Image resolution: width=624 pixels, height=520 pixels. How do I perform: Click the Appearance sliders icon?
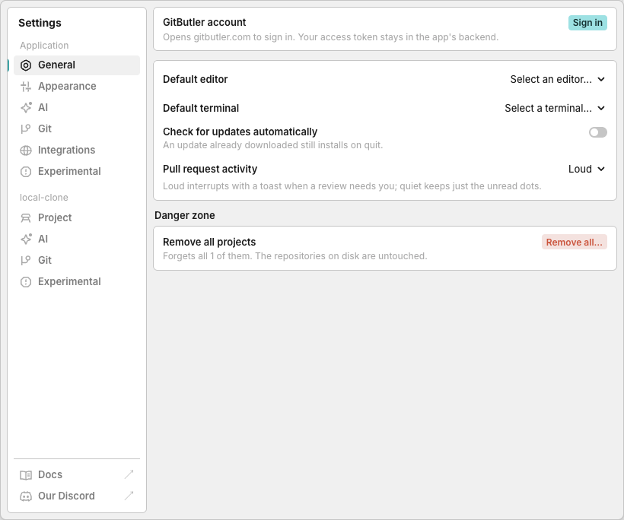tap(26, 86)
